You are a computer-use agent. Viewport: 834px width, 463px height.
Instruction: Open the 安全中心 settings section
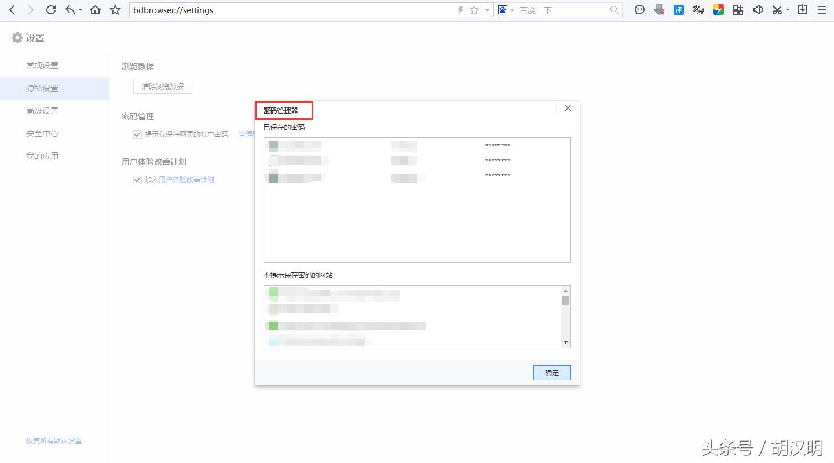pyautogui.click(x=42, y=133)
